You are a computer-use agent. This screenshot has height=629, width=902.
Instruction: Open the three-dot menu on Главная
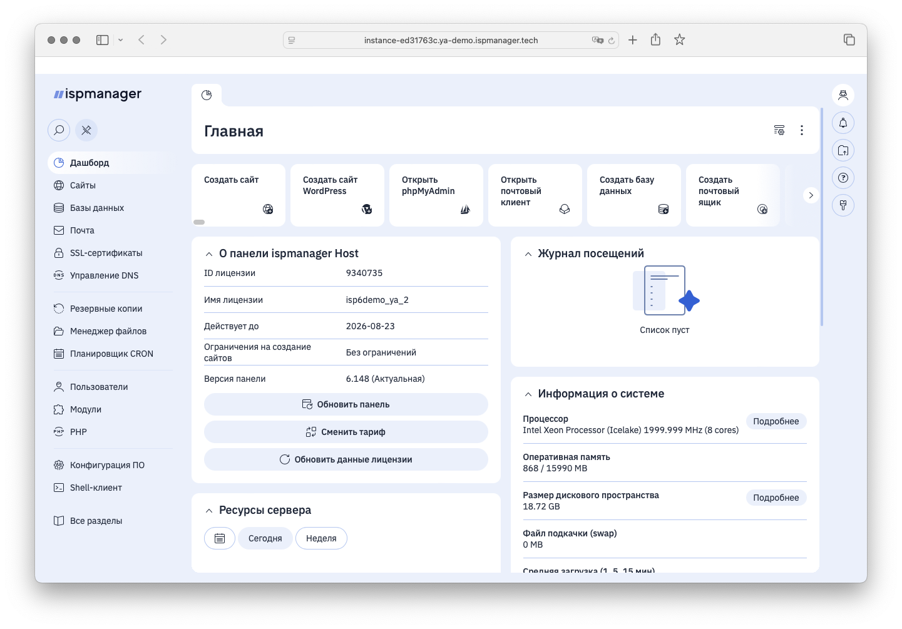(801, 130)
